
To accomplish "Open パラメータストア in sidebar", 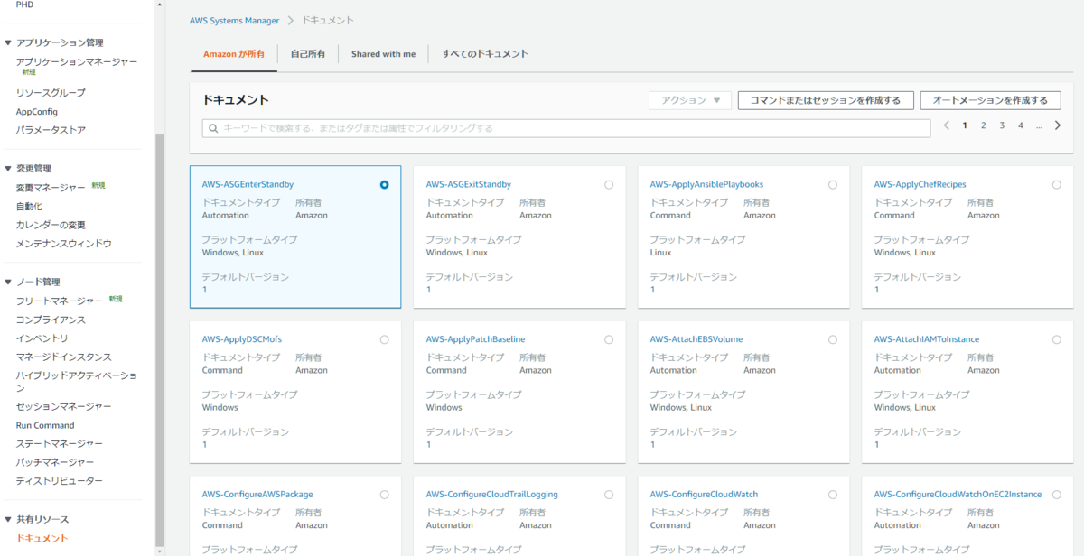I will [51, 130].
